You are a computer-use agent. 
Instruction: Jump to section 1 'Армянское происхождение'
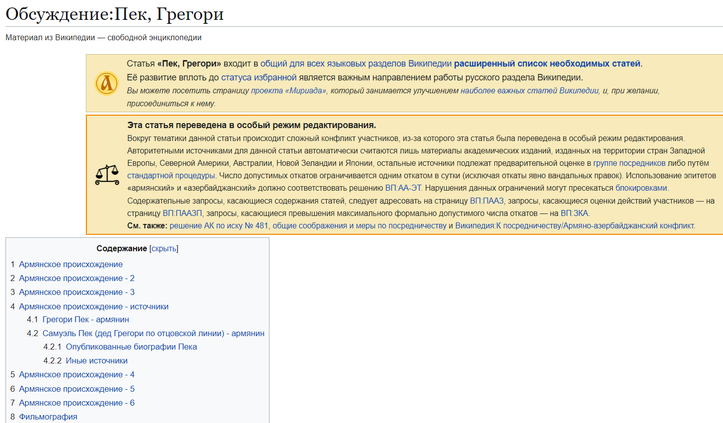tap(71, 265)
